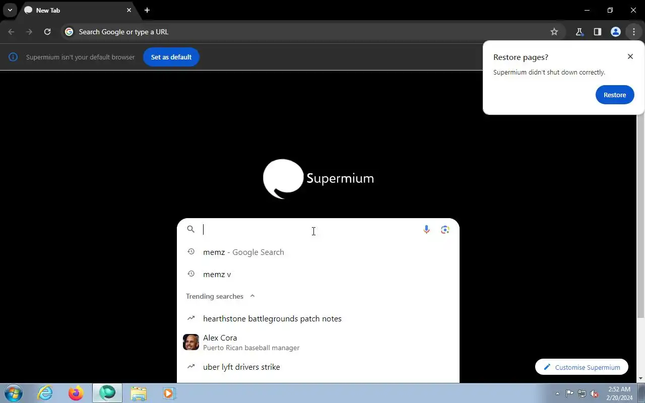645x403 pixels.
Task: Search by image with Google Lens icon
Action: point(445,230)
